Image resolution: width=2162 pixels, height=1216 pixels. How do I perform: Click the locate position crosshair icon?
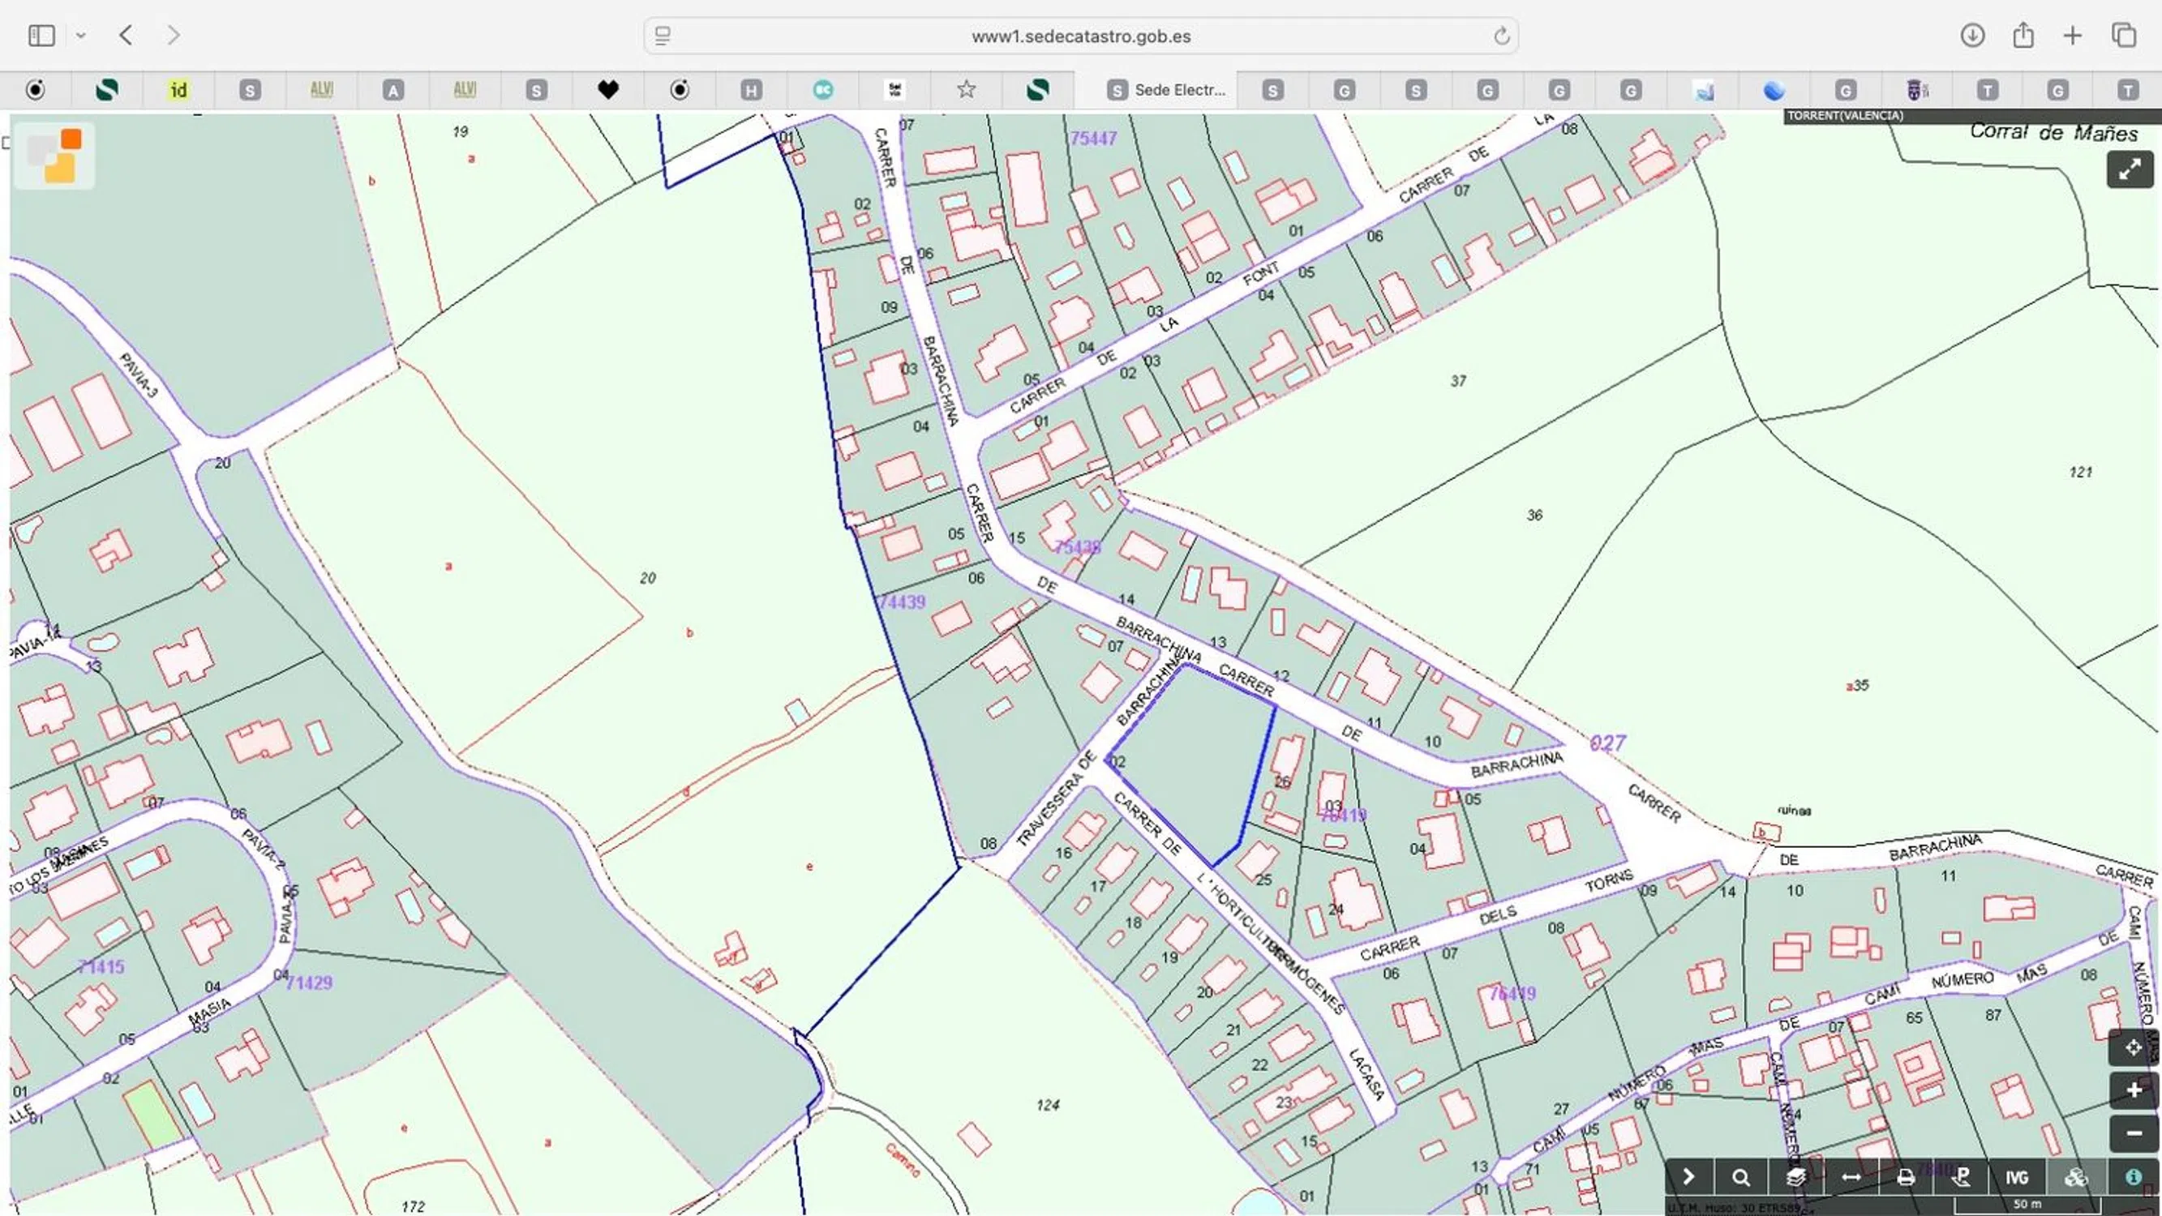click(2133, 1047)
